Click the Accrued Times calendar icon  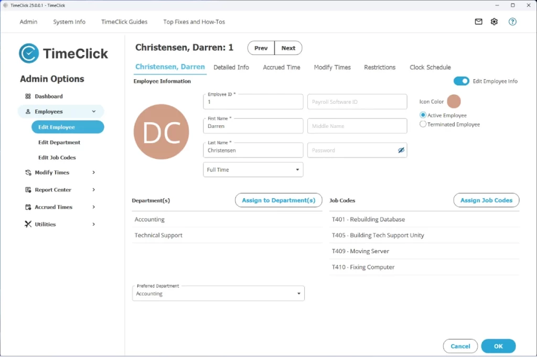click(x=28, y=207)
